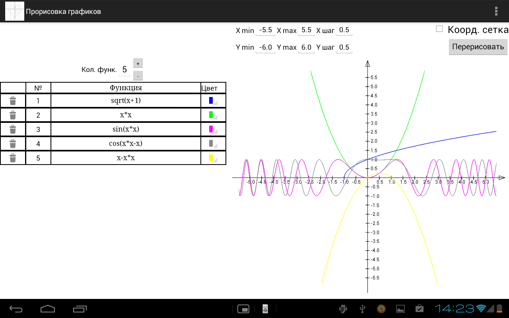Open color picker for cos(x*x-x) gray swatch

click(213, 144)
